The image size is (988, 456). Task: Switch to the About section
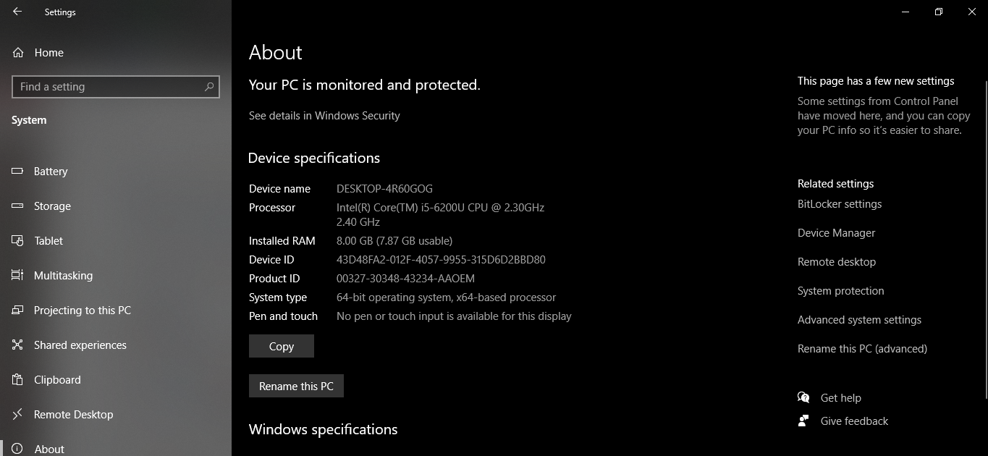(17, 449)
